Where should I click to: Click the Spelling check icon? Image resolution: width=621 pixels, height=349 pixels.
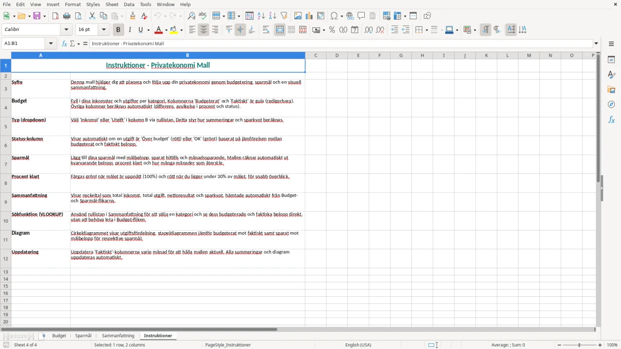click(x=203, y=16)
